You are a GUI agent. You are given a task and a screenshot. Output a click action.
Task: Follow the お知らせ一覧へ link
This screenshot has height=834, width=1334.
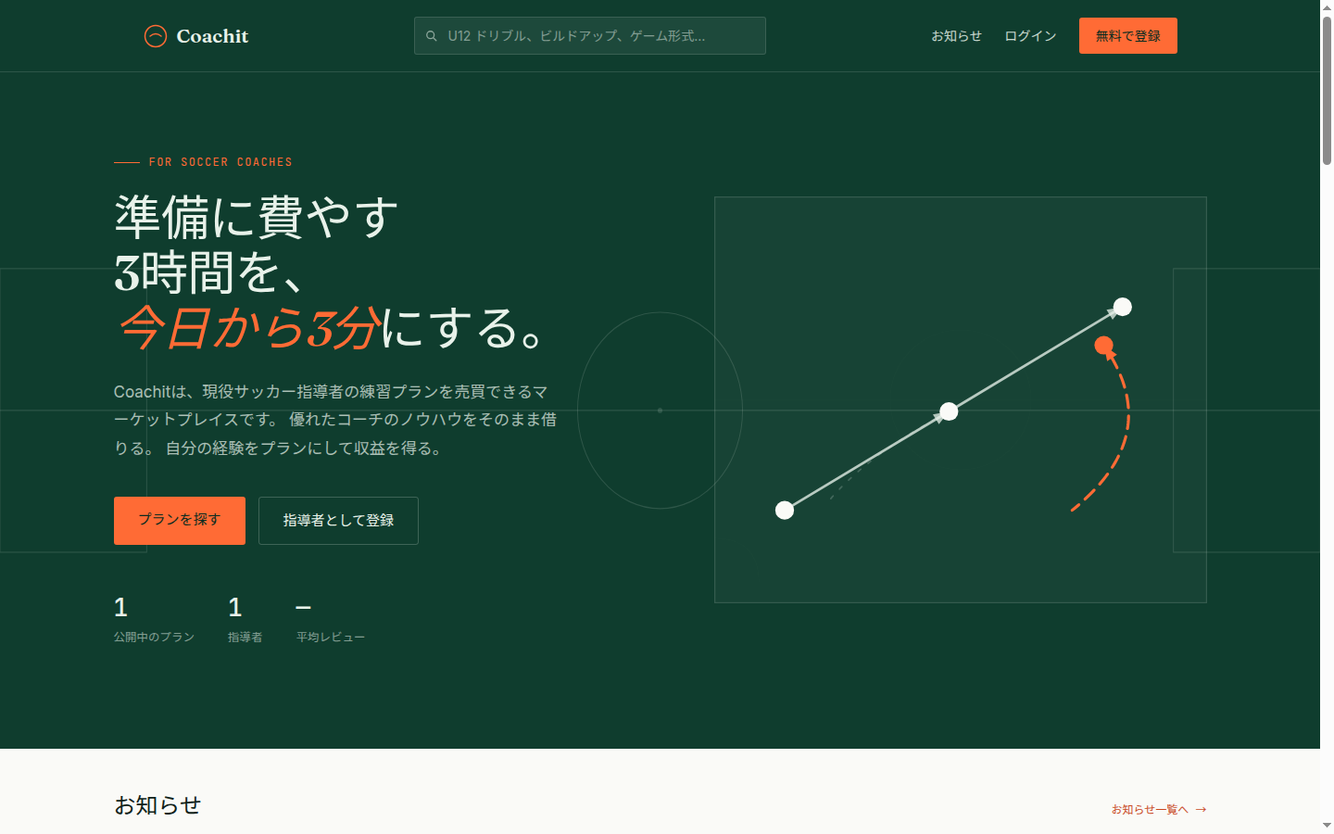click(1159, 809)
